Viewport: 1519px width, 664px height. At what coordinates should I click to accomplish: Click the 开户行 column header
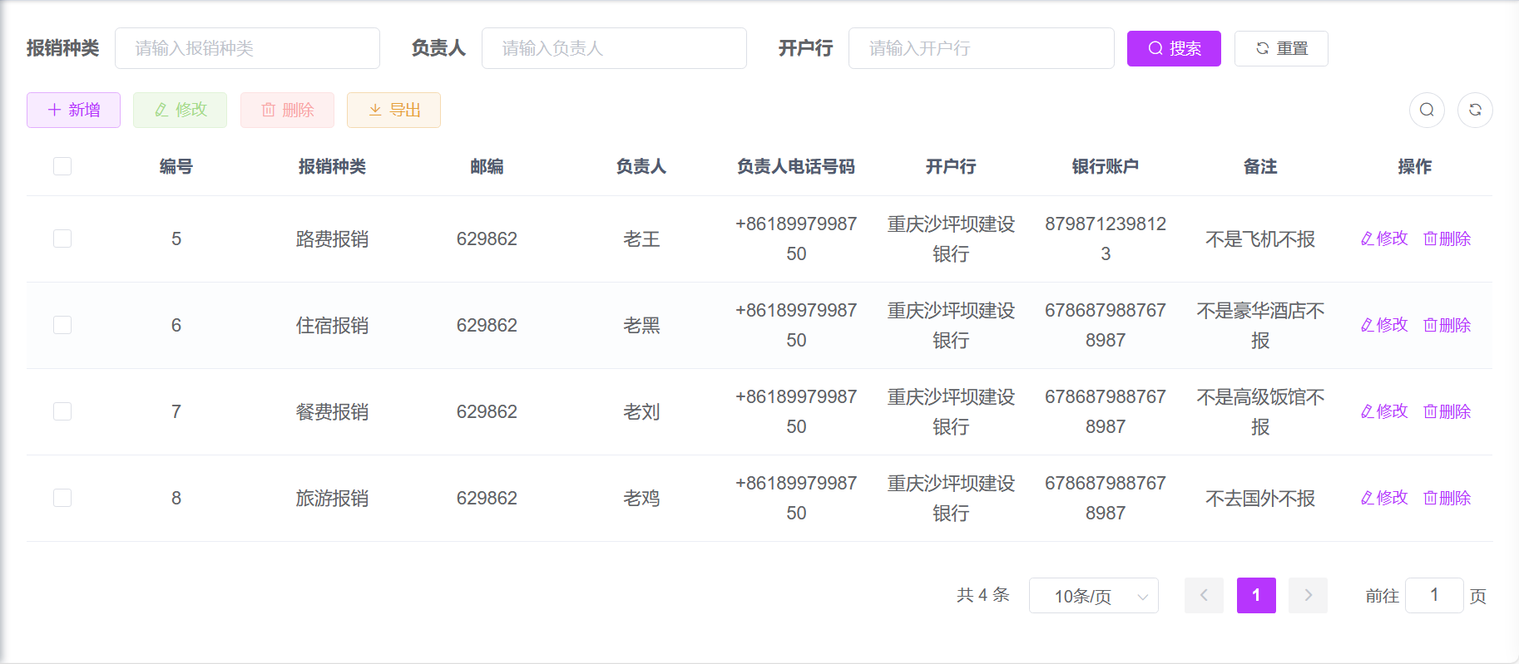(x=951, y=167)
